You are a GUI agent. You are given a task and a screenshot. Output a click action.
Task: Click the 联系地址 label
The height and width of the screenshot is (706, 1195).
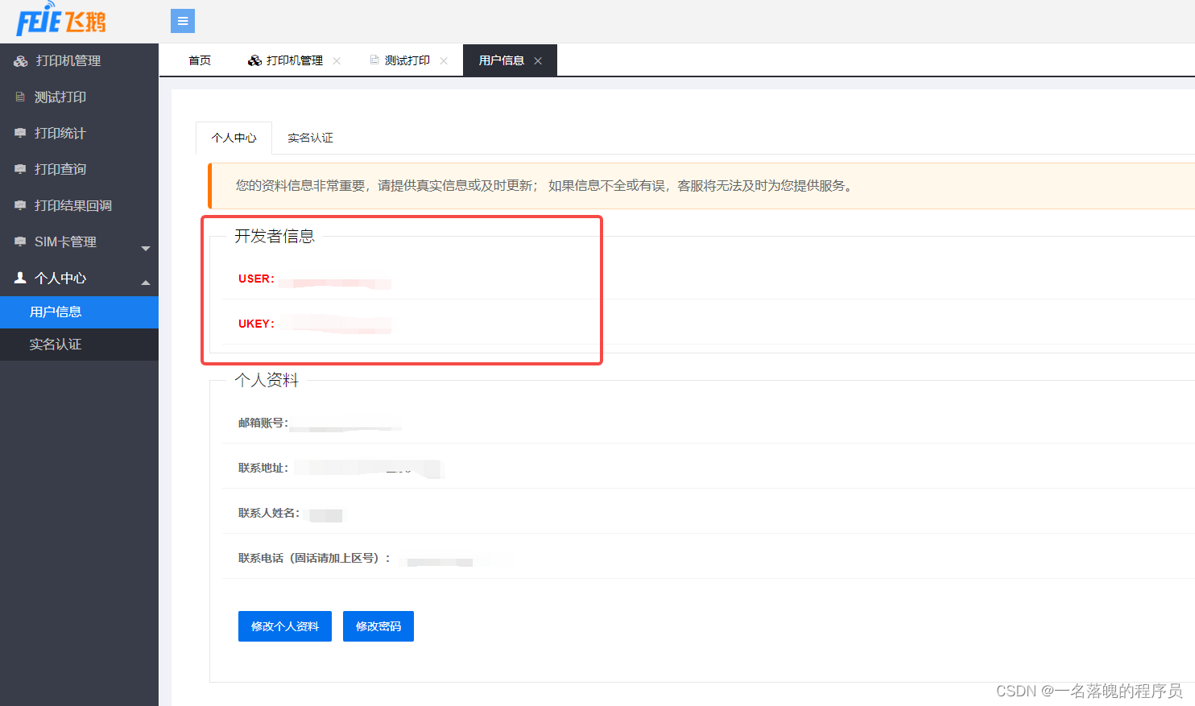pos(263,468)
